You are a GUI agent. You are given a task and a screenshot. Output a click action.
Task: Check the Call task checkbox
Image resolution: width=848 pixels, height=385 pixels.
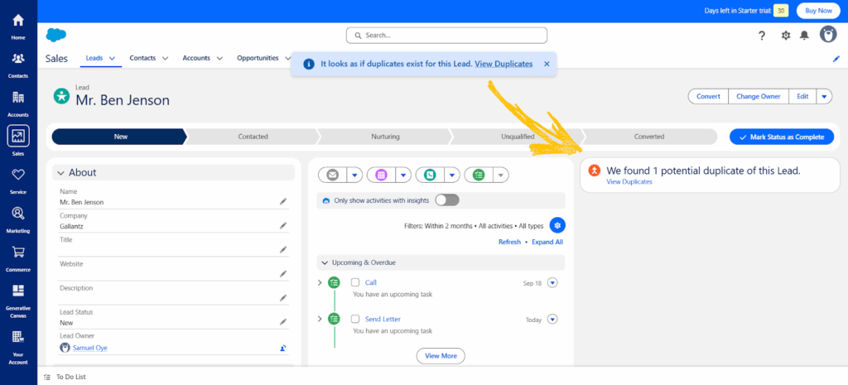click(x=355, y=282)
